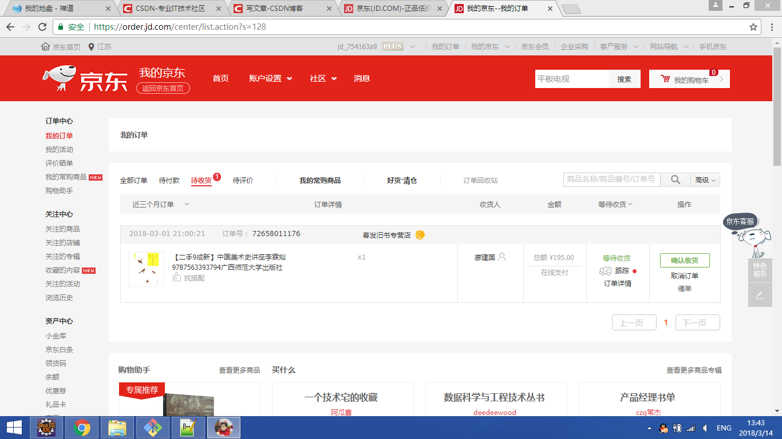Viewport: 782px width, 439px height.
Task: Click the 平板电视 header search field
Action: [572, 79]
